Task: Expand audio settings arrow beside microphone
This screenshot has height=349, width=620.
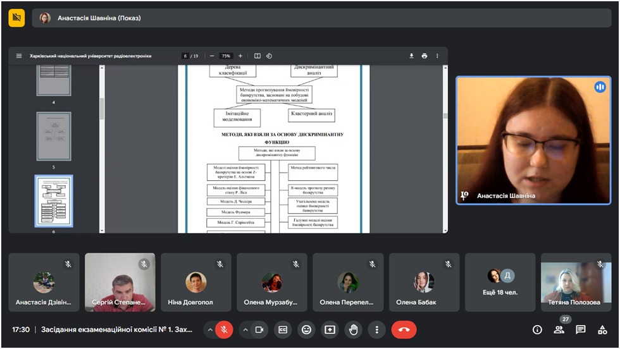Action: tap(209, 329)
